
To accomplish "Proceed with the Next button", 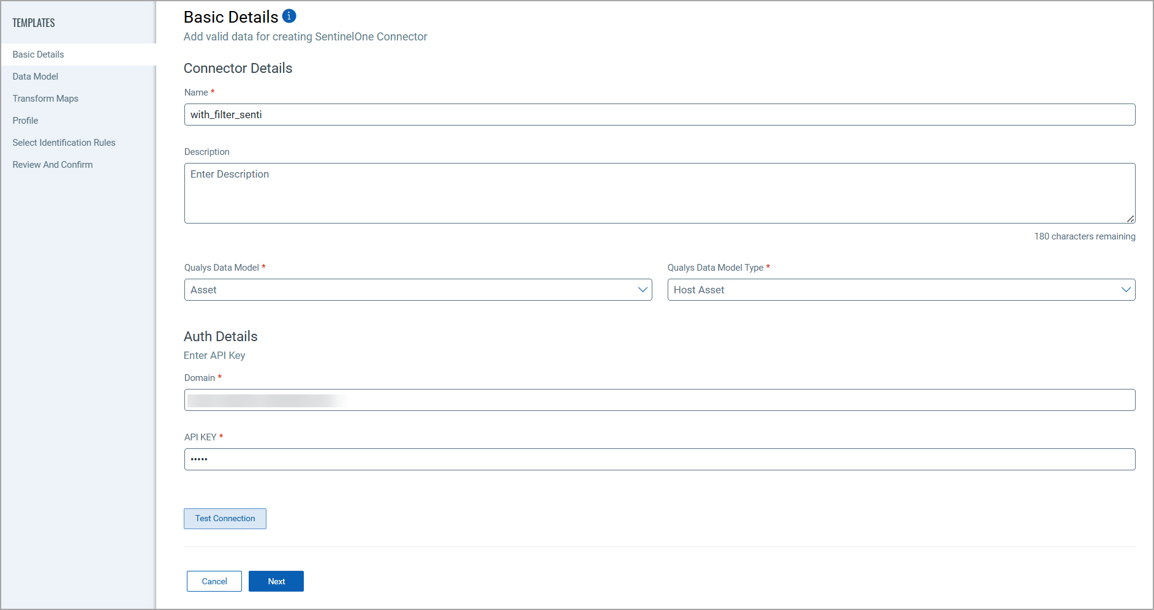I will pyautogui.click(x=276, y=581).
